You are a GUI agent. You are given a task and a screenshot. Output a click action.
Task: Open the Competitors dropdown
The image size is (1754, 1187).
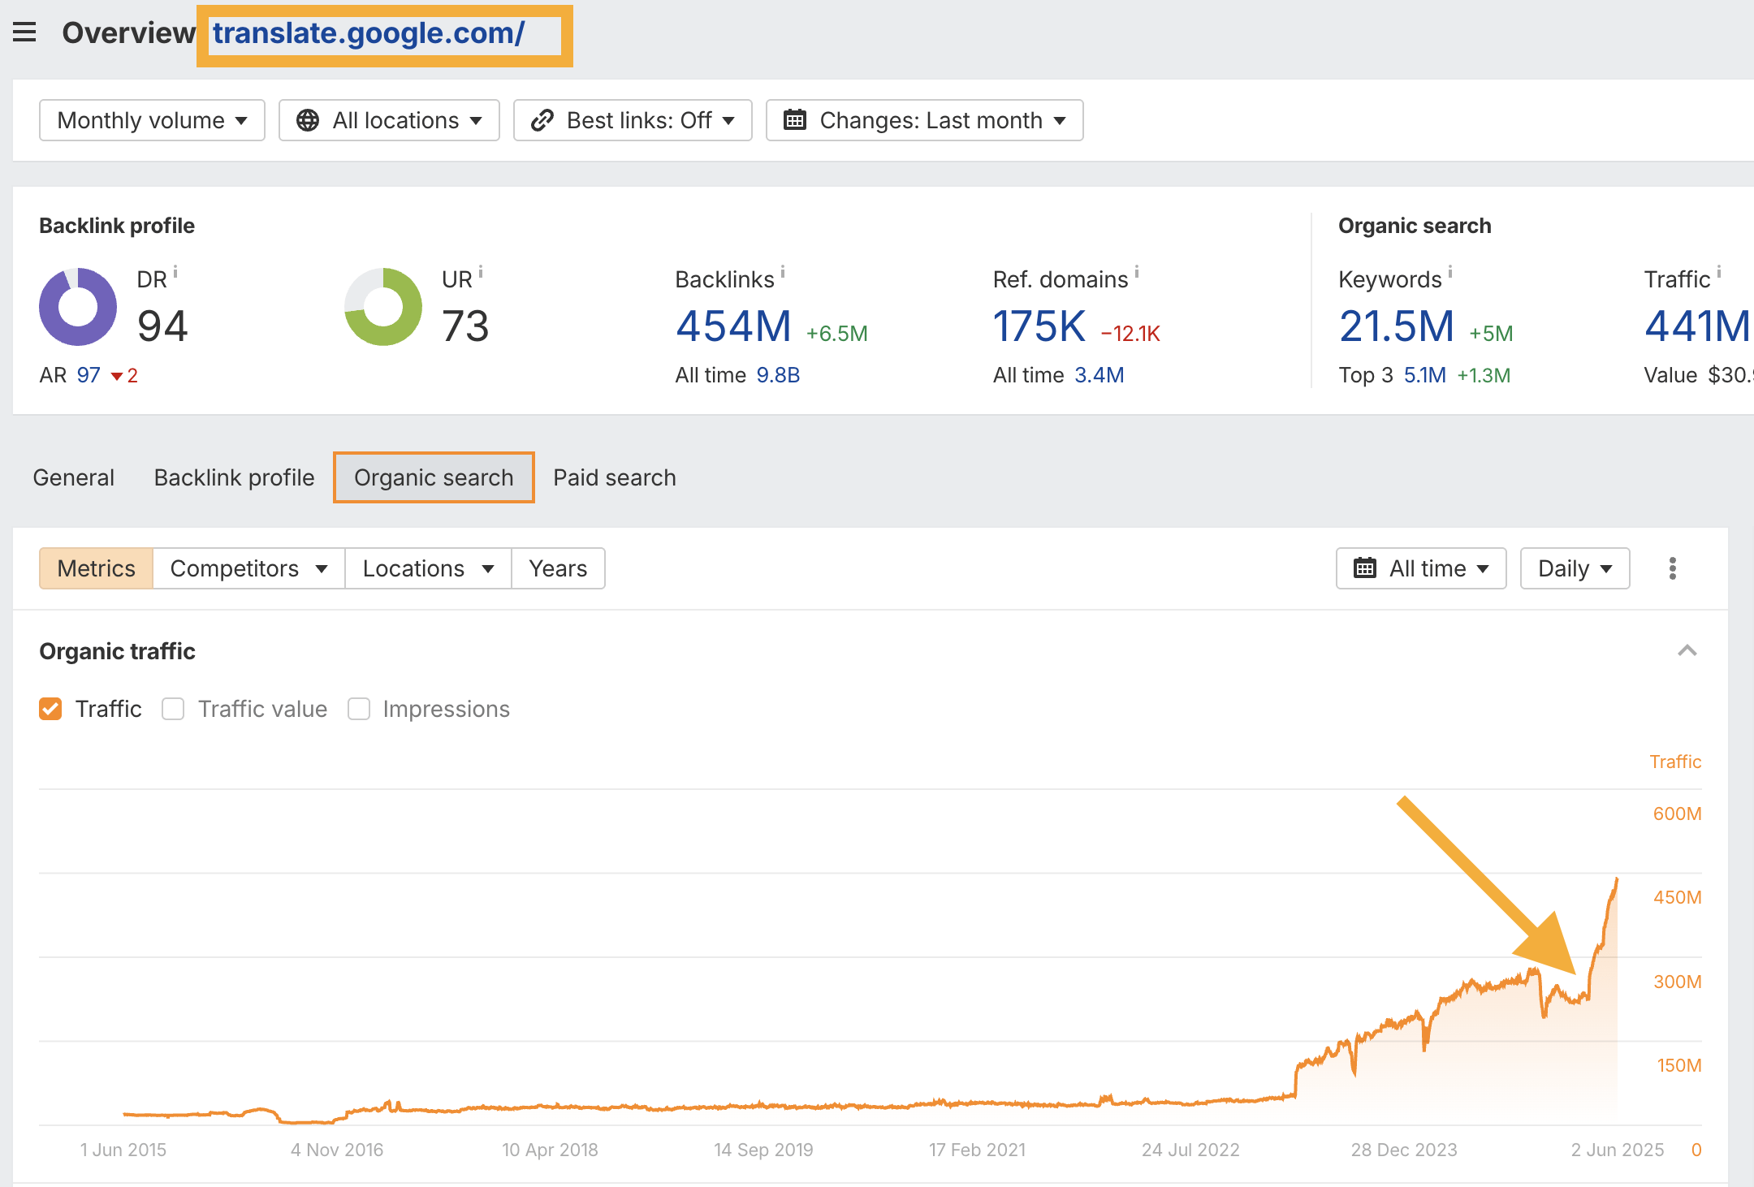point(248,568)
